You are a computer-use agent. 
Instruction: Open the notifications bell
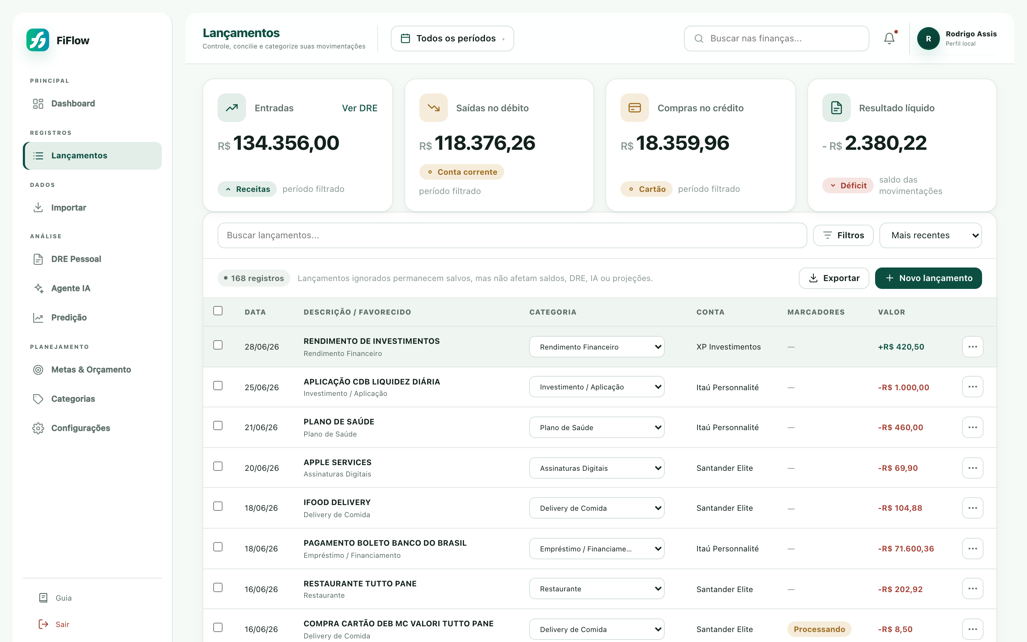click(889, 38)
